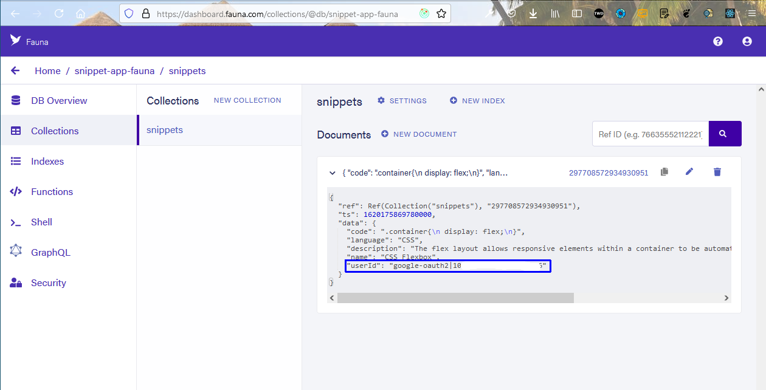The width and height of the screenshot is (766, 390).
Task: Select Collections in the sidebar
Action: pyautogui.click(x=69, y=131)
